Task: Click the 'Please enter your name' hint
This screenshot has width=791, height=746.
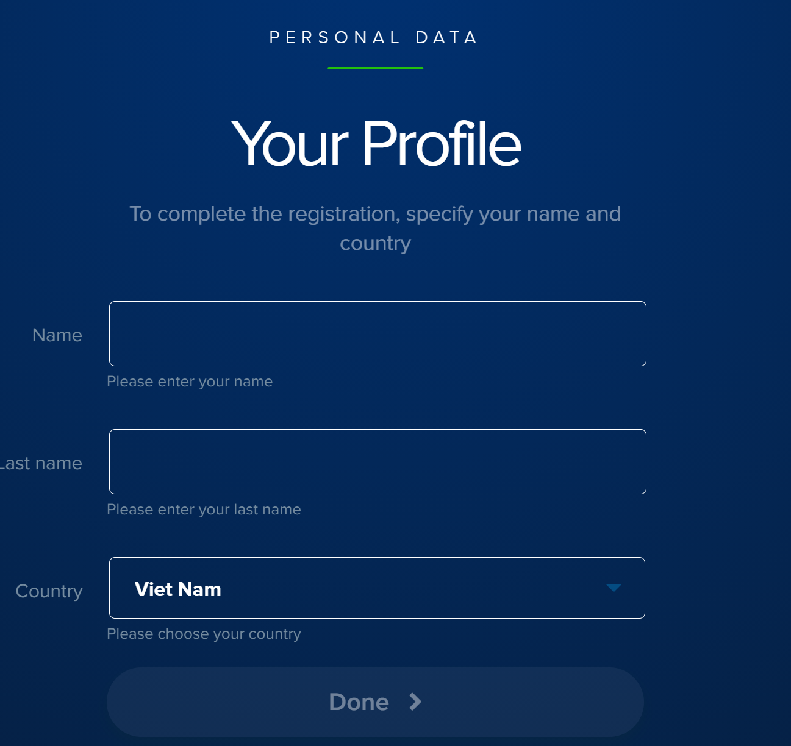Action: pyautogui.click(x=190, y=382)
